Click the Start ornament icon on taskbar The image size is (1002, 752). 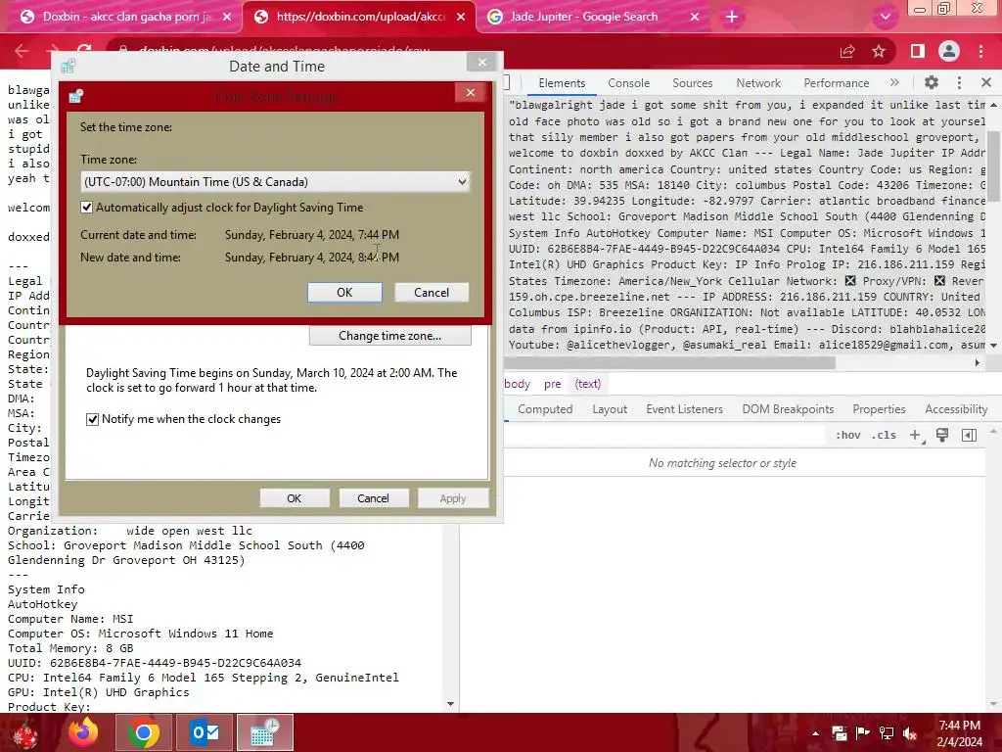pyautogui.click(x=25, y=733)
